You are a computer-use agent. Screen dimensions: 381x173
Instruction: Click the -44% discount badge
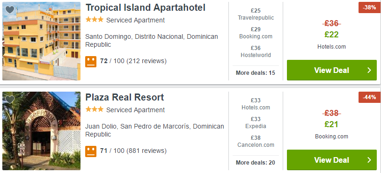coord(369,97)
